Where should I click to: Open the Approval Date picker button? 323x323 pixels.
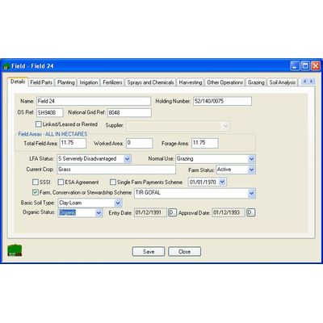(x=251, y=212)
